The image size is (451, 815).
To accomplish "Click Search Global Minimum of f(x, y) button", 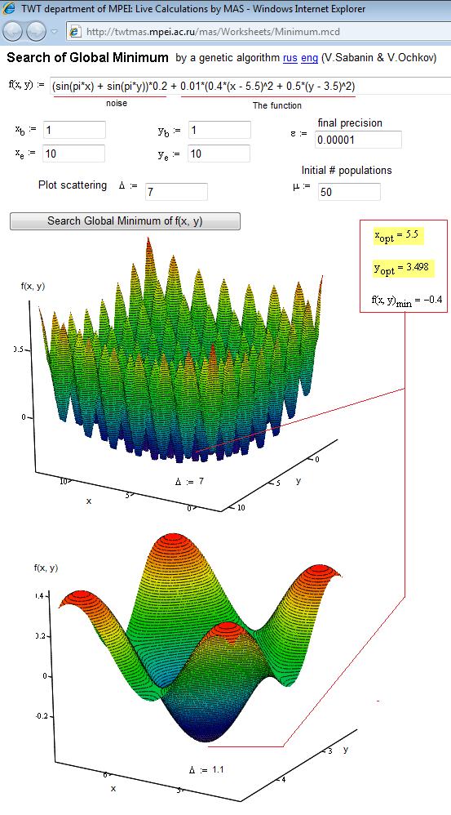I will (125, 221).
